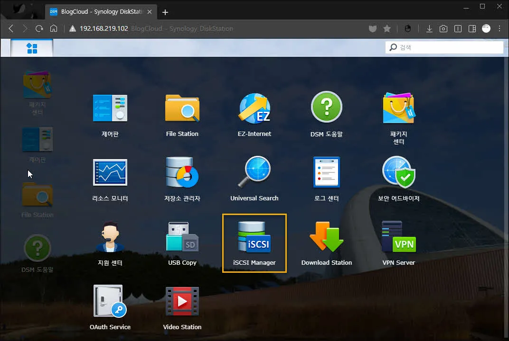Open VPN Server app

[x=398, y=243]
